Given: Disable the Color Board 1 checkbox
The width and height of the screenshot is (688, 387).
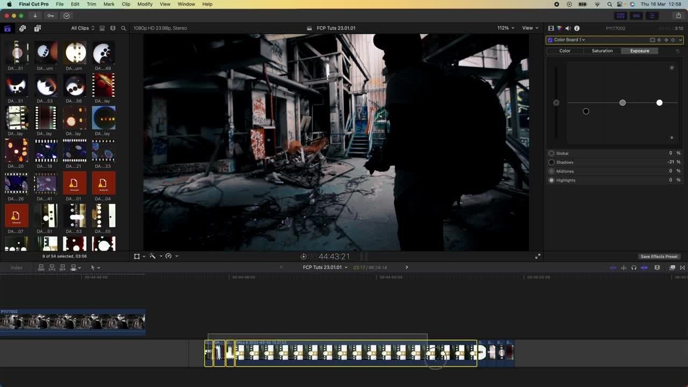Looking at the screenshot, I should 550,40.
